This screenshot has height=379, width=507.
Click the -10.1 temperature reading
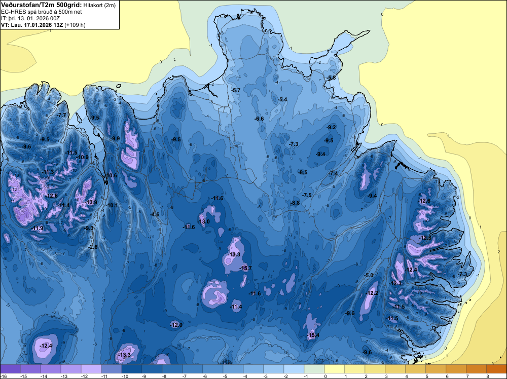(112, 206)
